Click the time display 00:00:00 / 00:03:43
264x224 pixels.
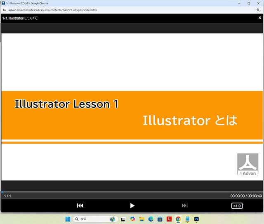click(246, 196)
